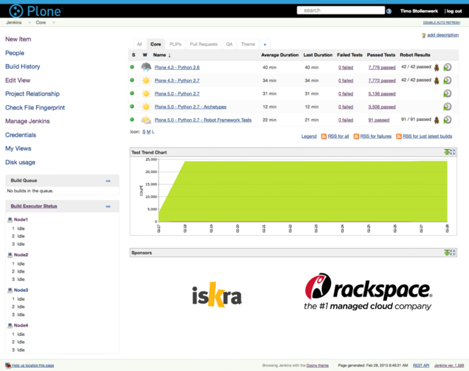
Task: Open the new view creation tab with the plus sign
Action: [264, 43]
